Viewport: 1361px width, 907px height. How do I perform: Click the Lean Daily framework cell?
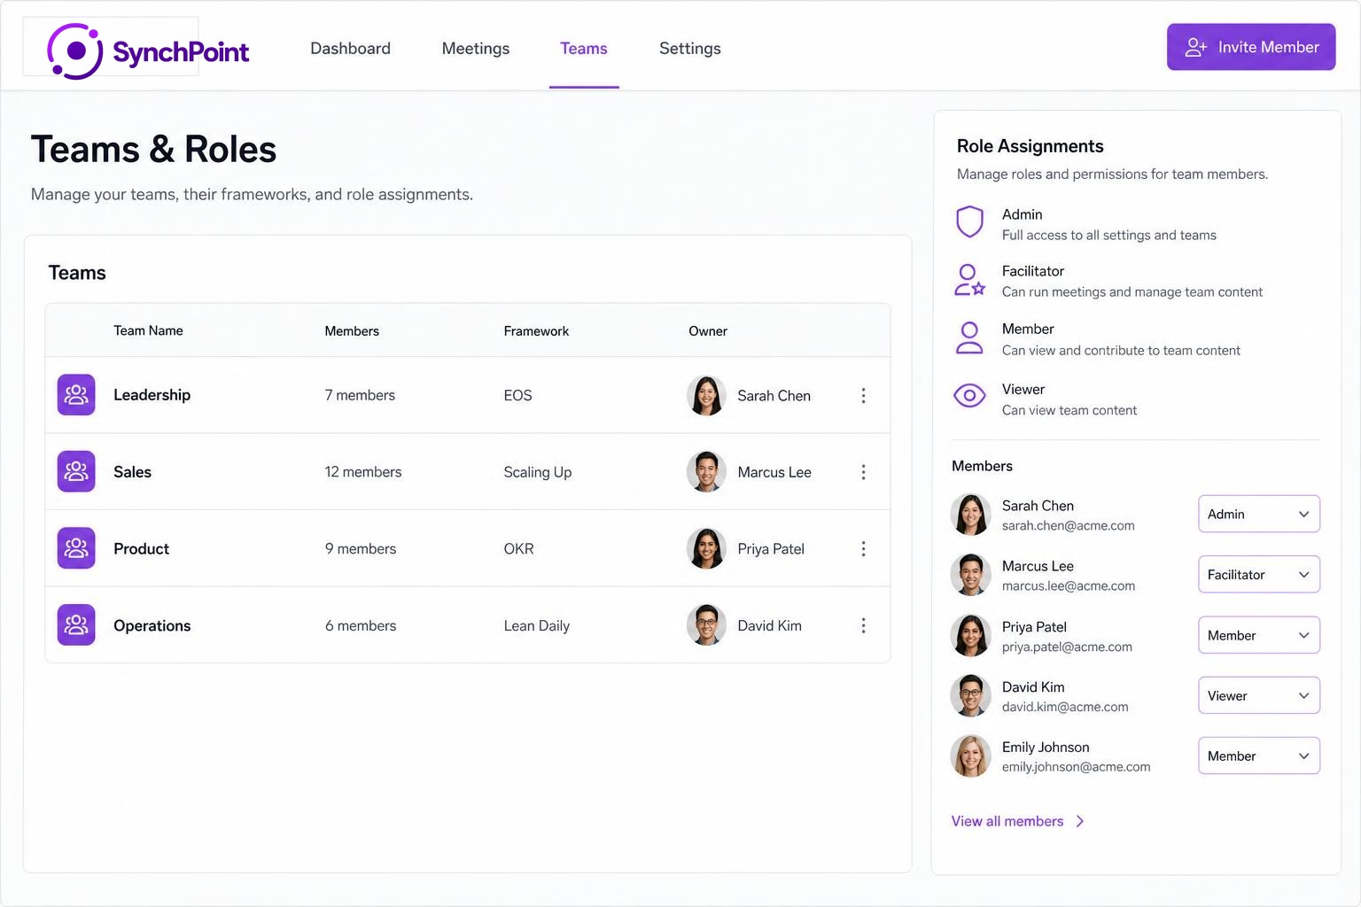click(536, 626)
